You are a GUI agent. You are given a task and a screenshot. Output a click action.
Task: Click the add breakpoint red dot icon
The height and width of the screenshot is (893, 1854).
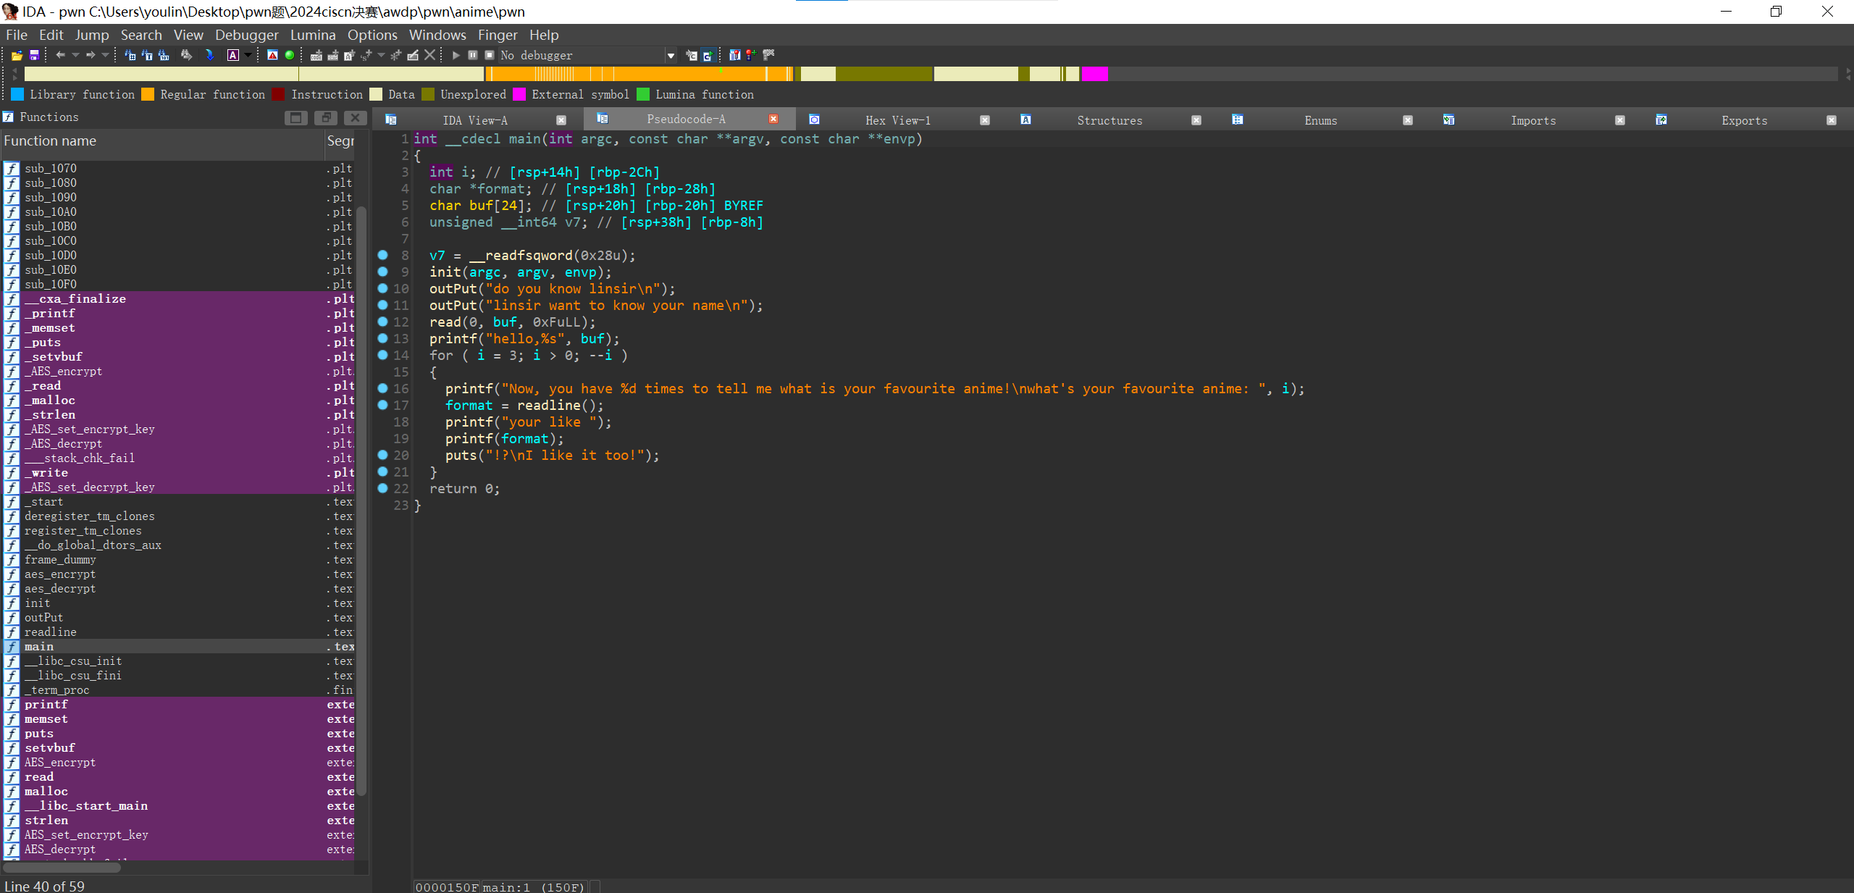coord(751,55)
